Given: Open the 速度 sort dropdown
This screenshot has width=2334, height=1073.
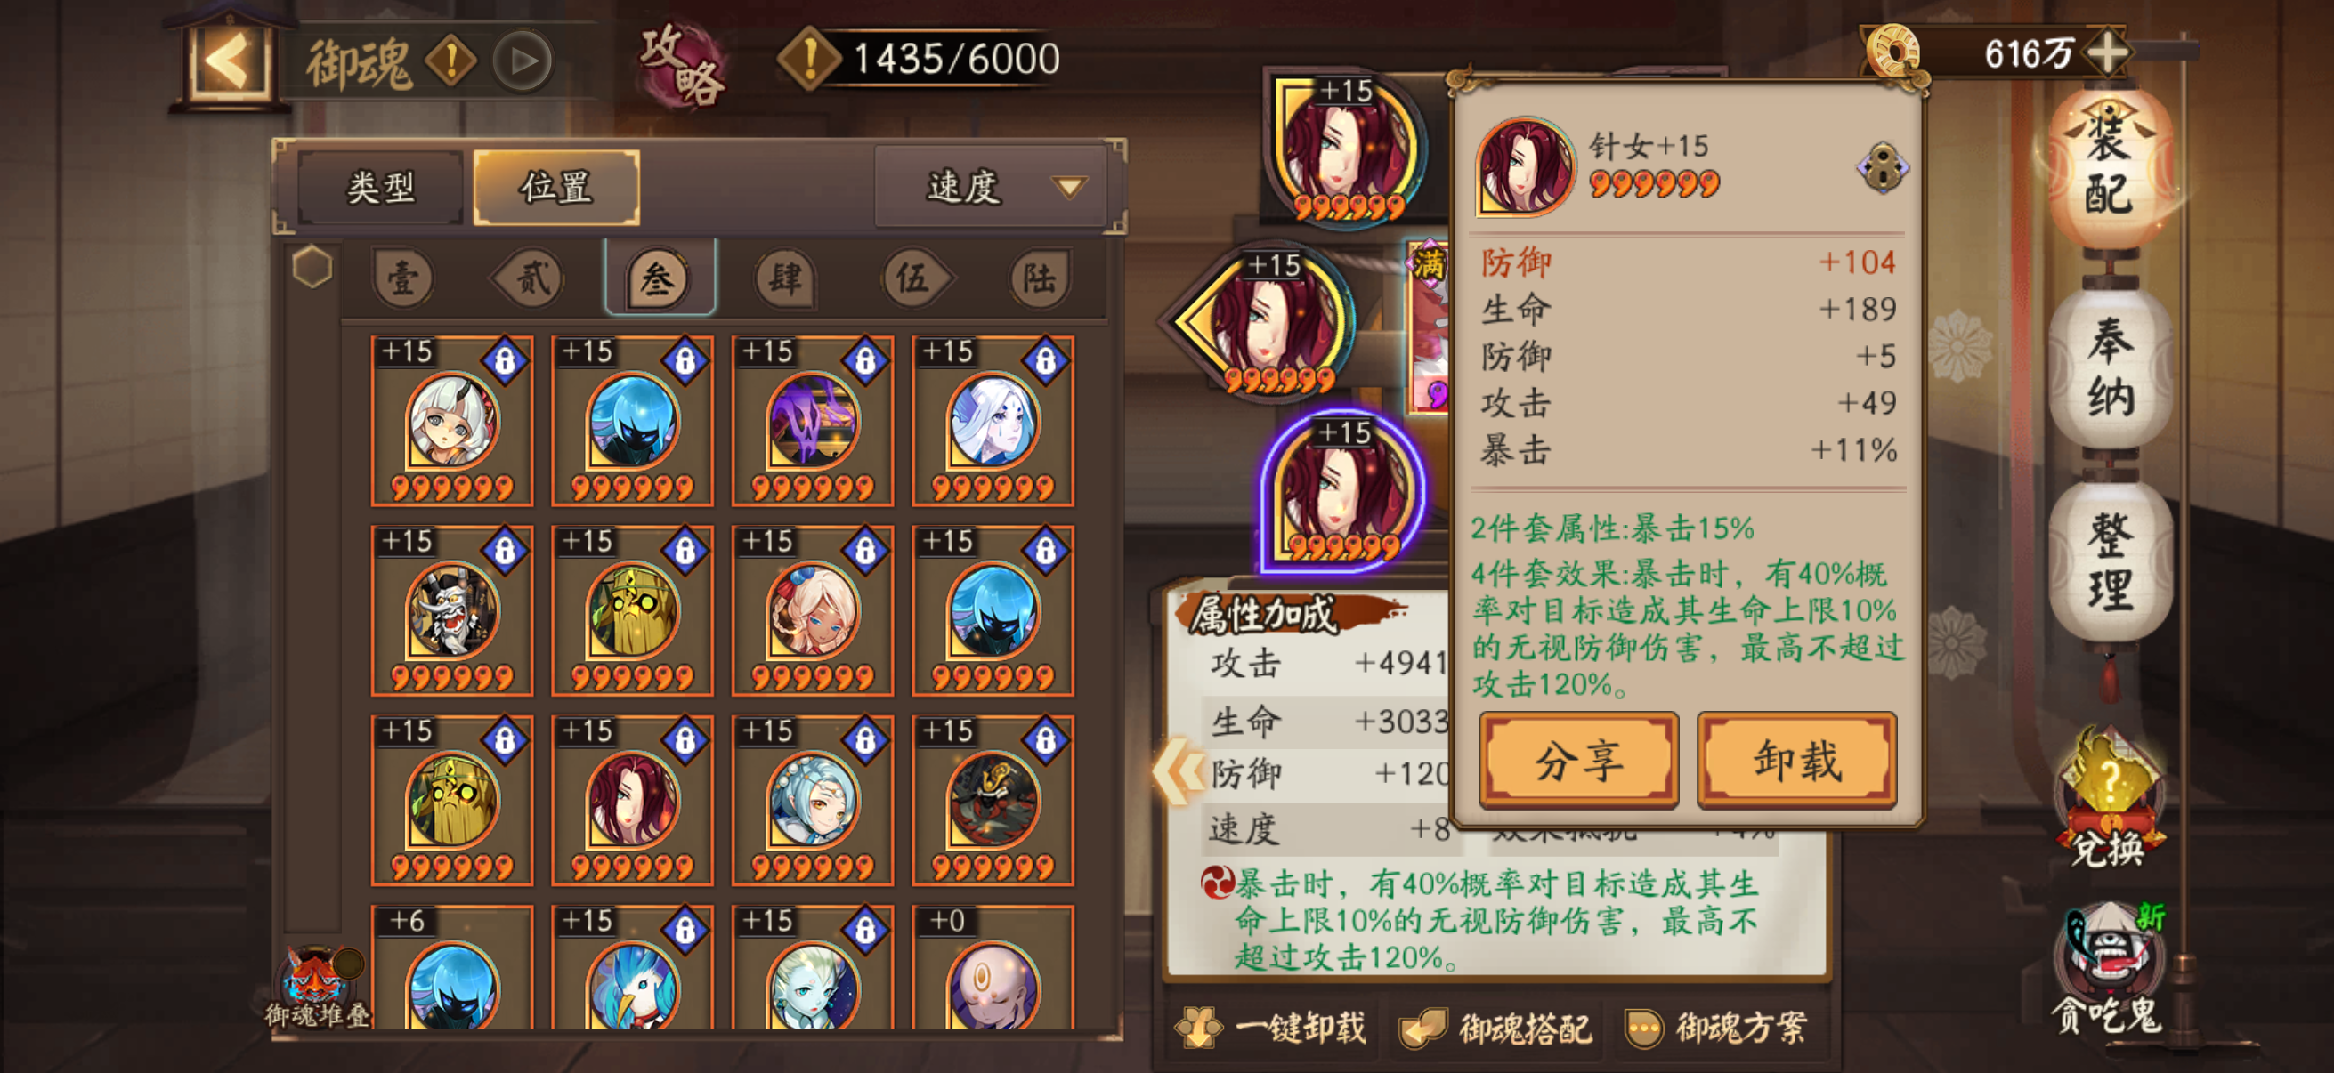Looking at the screenshot, I should [x=992, y=188].
